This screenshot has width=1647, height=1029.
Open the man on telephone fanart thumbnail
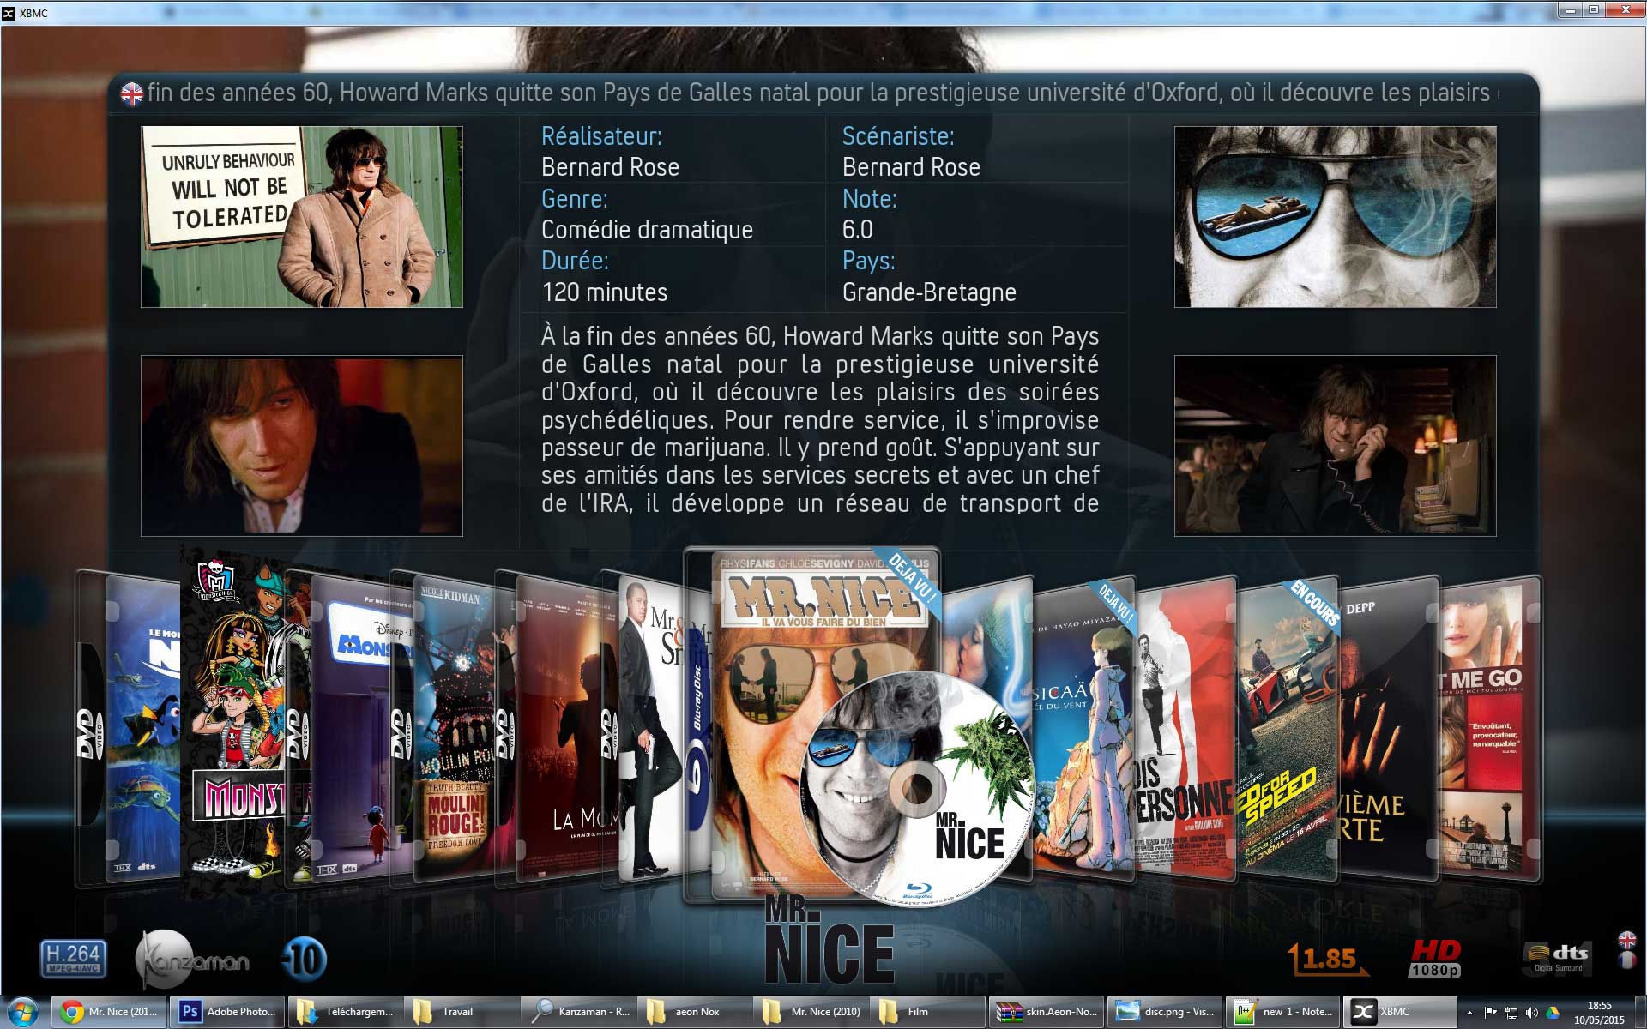tap(1335, 446)
